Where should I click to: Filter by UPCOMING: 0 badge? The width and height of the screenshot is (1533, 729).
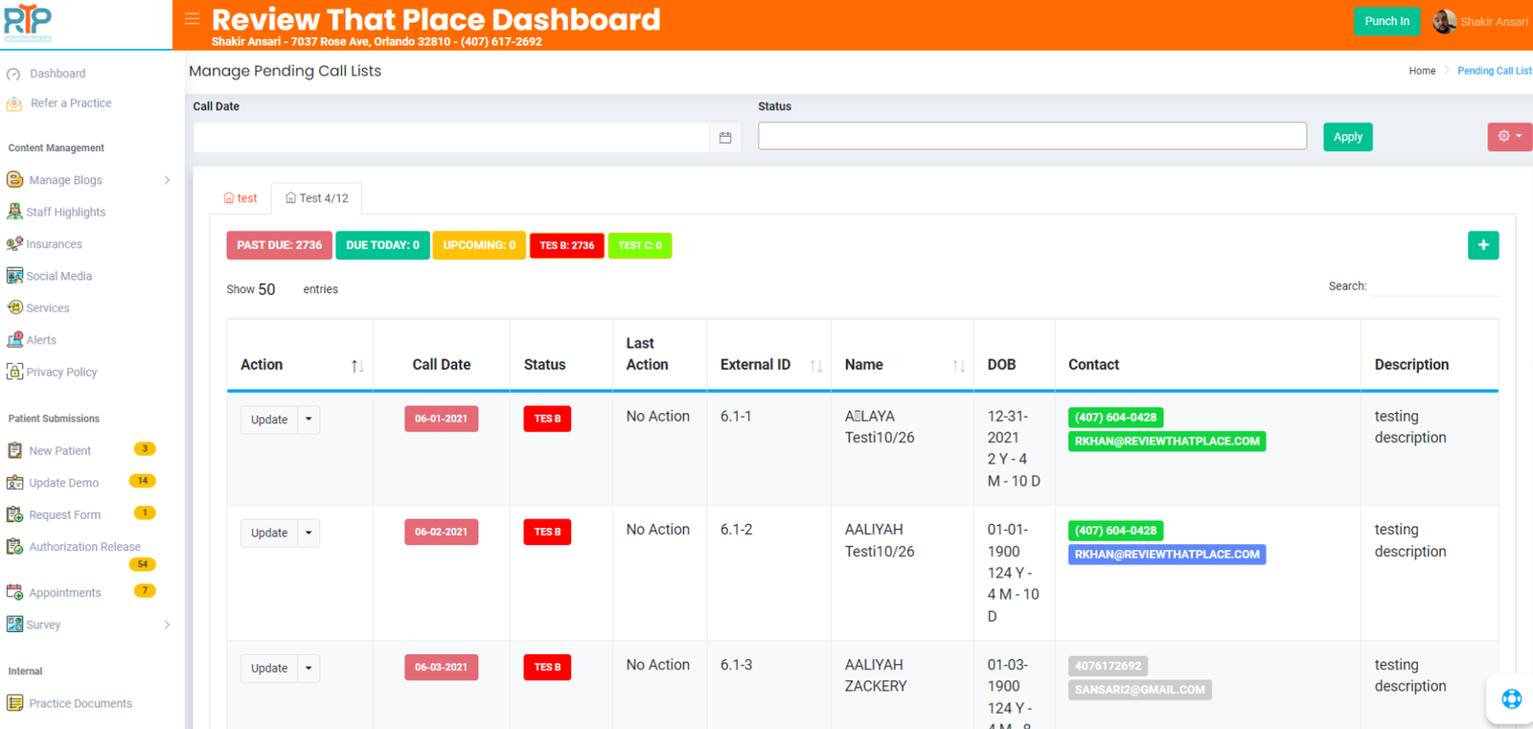click(x=479, y=245)
